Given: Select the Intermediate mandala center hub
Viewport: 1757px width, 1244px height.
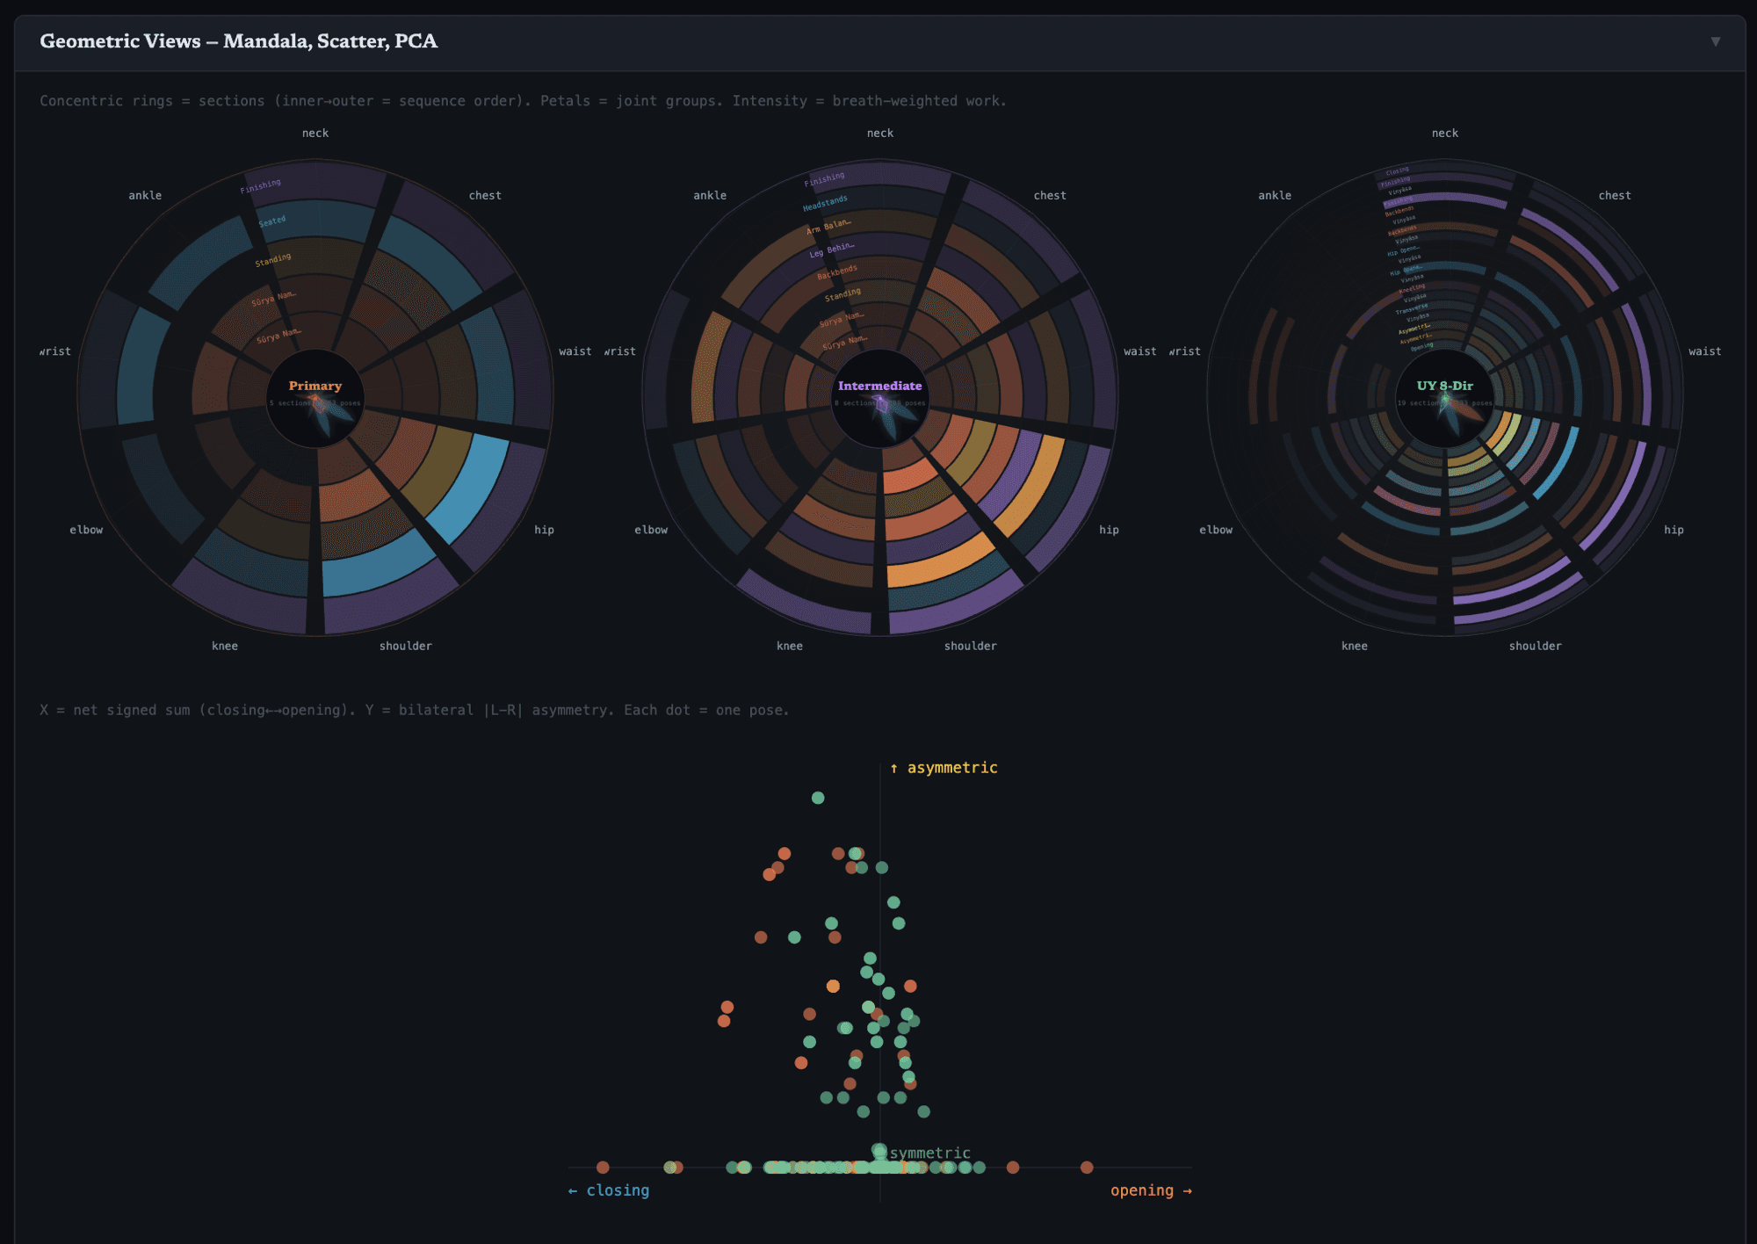Looking at the screenshot, I should (x=880, y=397).
